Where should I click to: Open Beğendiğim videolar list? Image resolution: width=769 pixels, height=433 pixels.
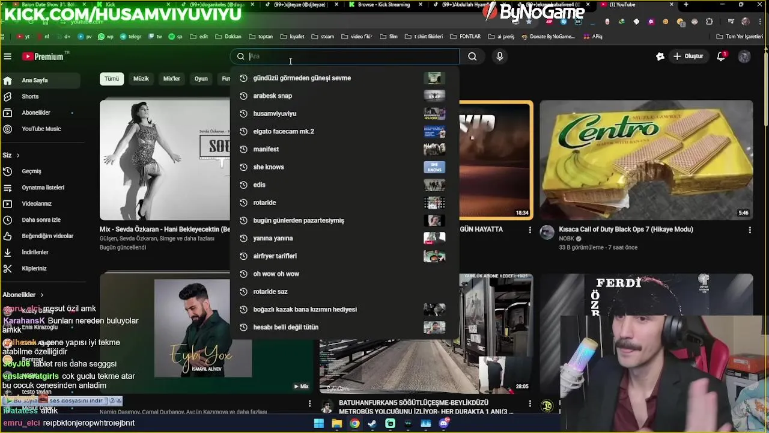(40, 236)
